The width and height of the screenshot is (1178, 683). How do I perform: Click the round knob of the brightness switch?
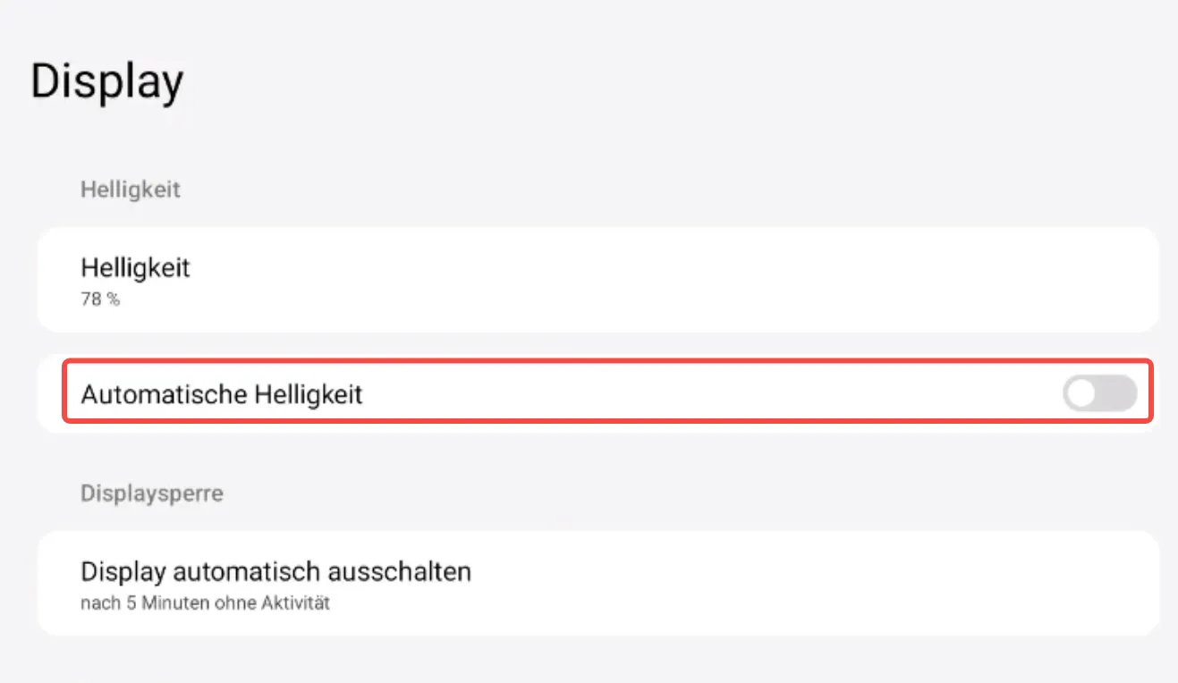pyautogui.click(x=1081, y=393)
